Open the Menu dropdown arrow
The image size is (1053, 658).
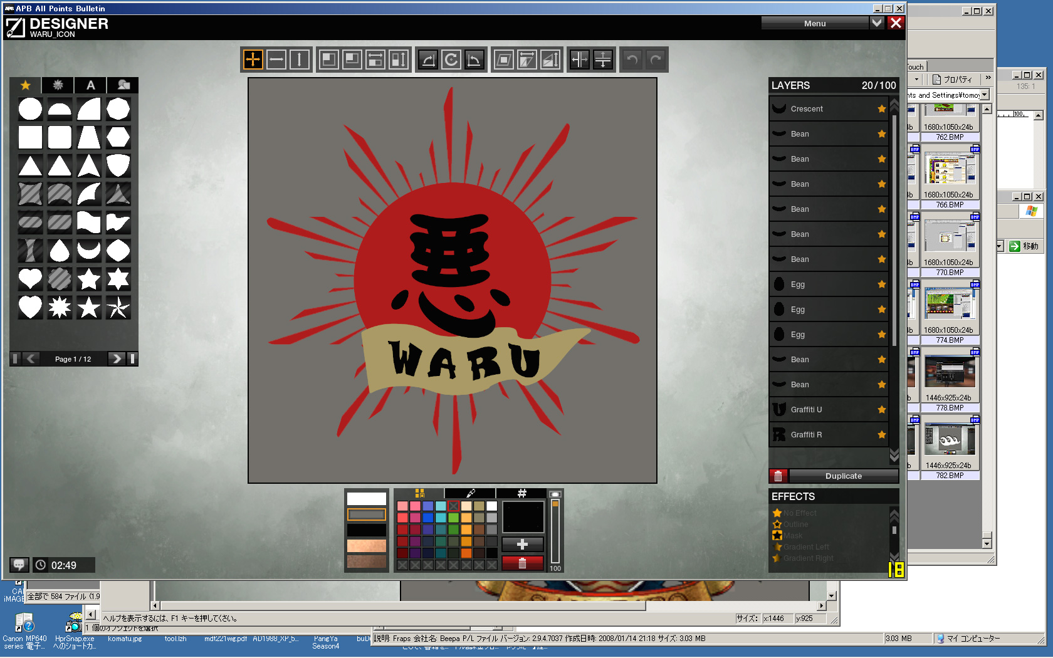click(877, 23)
